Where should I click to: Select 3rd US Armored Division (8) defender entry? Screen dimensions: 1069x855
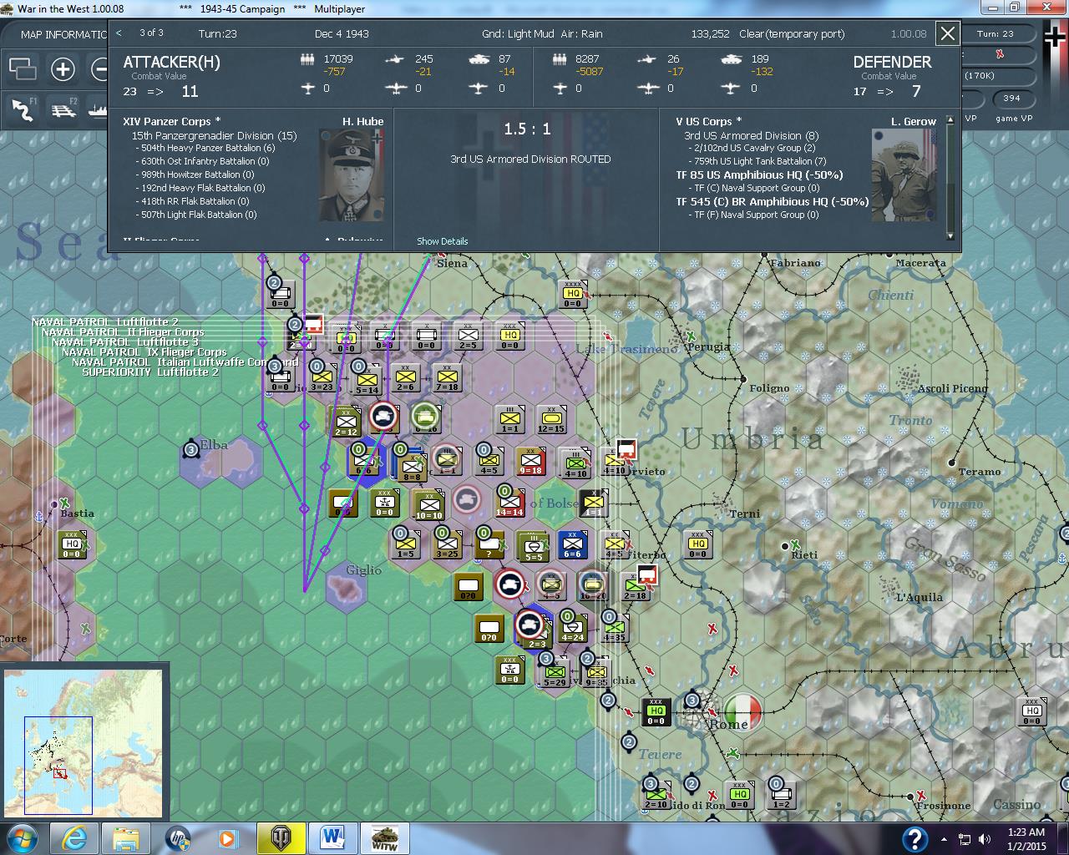pyautogui.click(x=751, y=135)
